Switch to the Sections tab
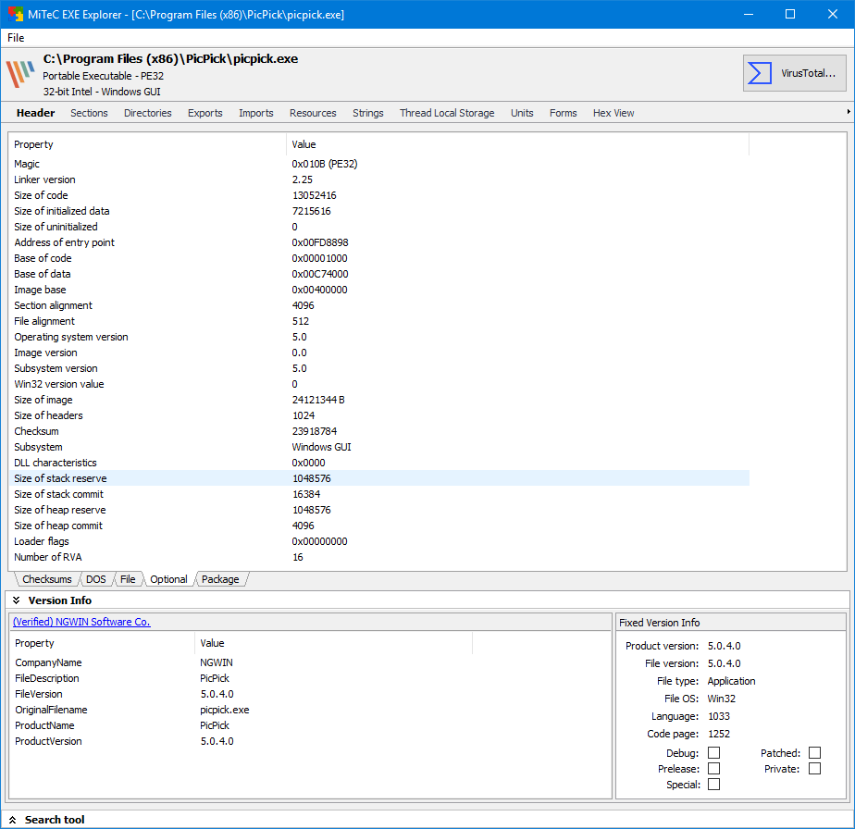Image resolution: width=855 pixels, height=829 pixels. (x=89, y=113)
